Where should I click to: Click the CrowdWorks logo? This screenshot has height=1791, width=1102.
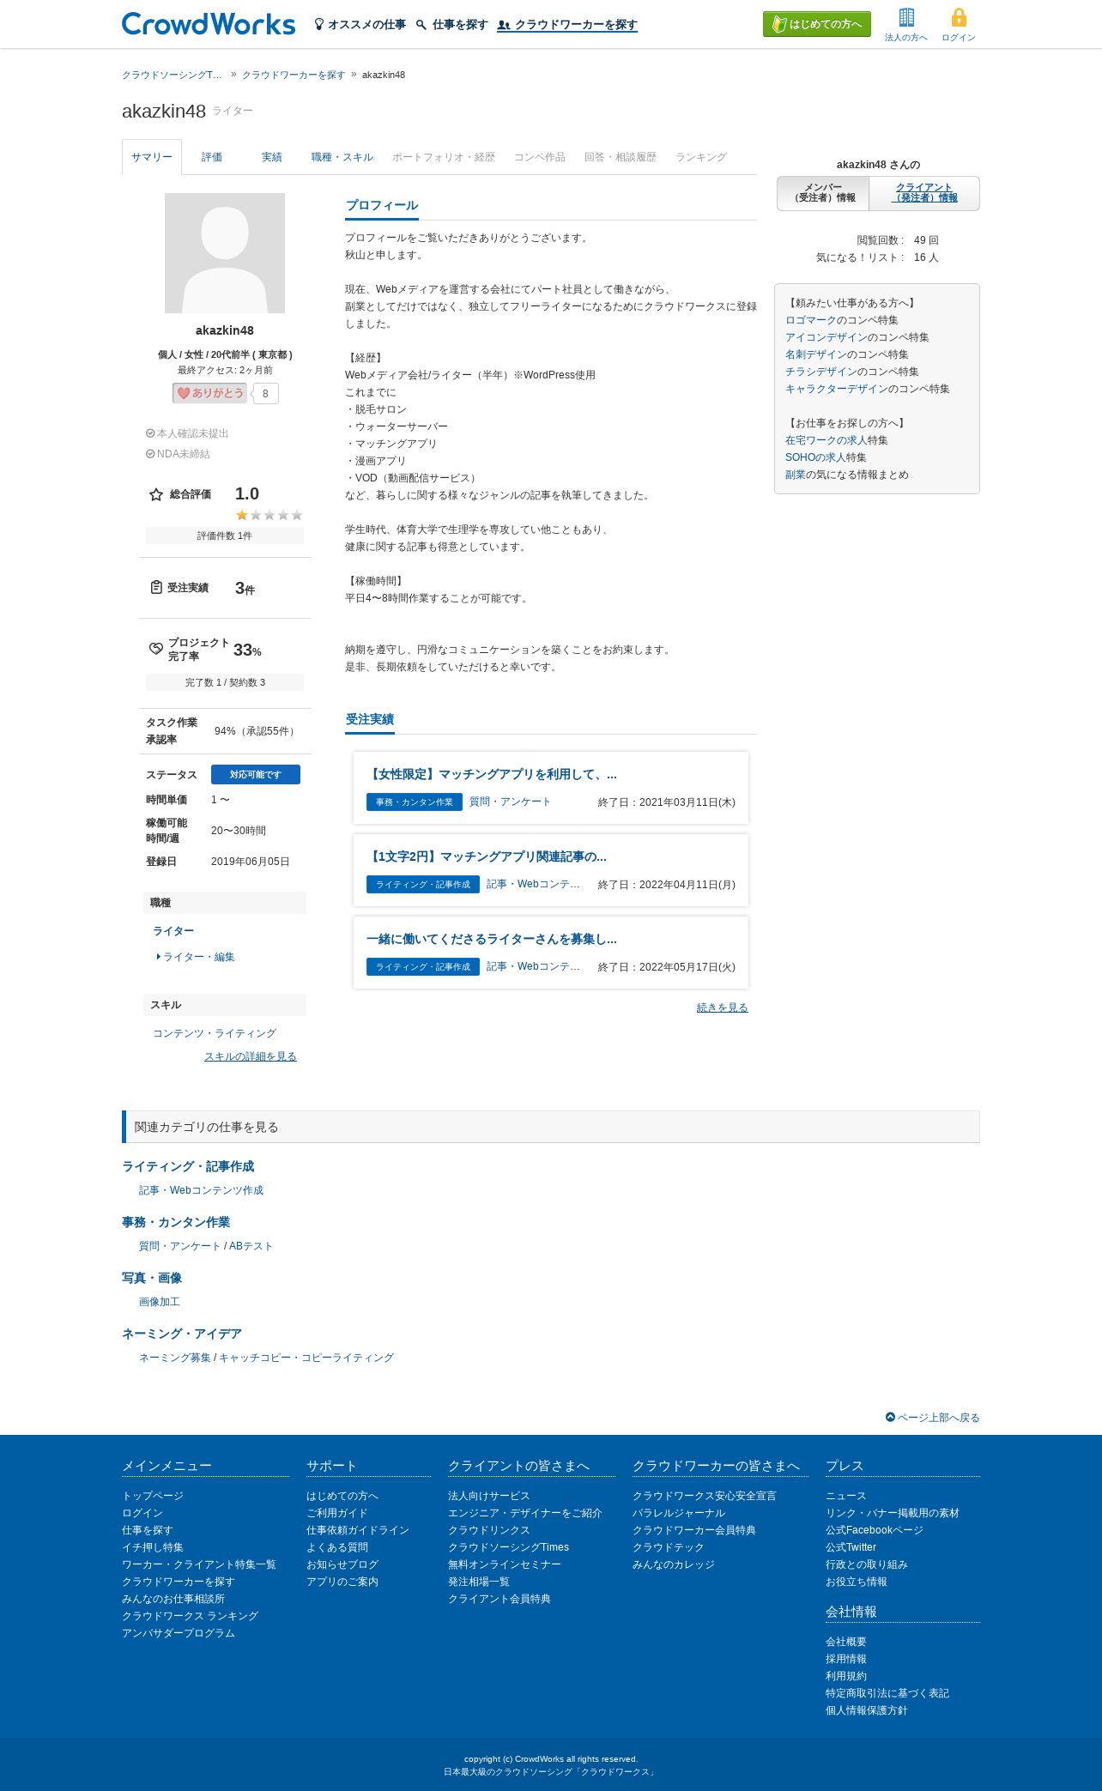point(209,24)
